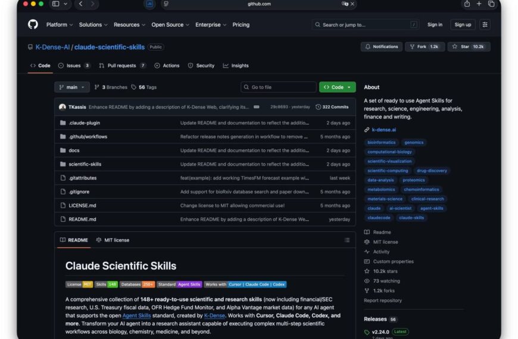Expand the Platform menu
Image resolution: width=518 pixels, height=339 pixels.
tap(60, 25)
